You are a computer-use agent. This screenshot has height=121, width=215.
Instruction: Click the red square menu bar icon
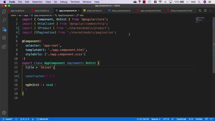coord(144,2)
